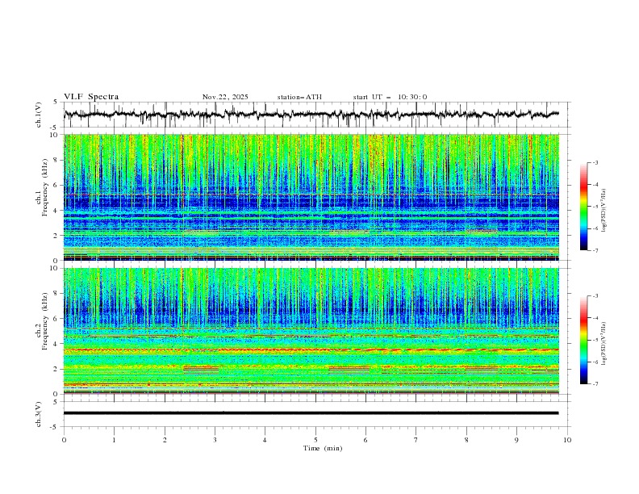Viewport: 639px width, 494px height.
Task: Click the ch.3 flat black voltage trace
Action: click(311, 413)
